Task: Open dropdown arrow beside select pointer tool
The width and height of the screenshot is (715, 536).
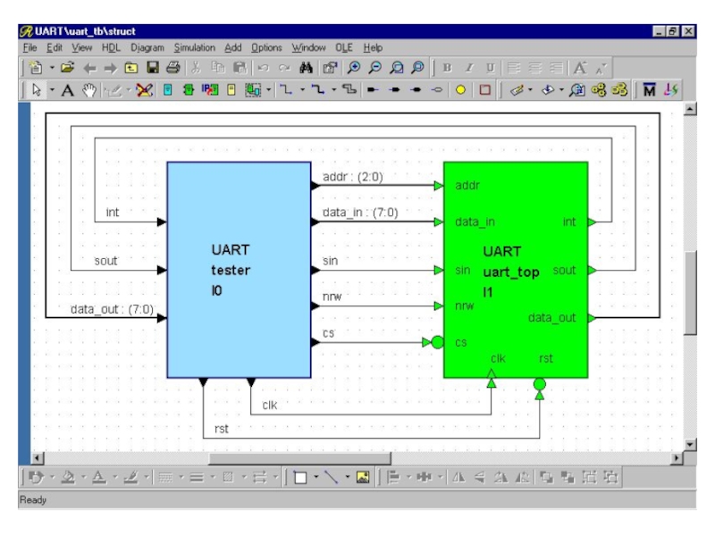Action: click(50, 91)
